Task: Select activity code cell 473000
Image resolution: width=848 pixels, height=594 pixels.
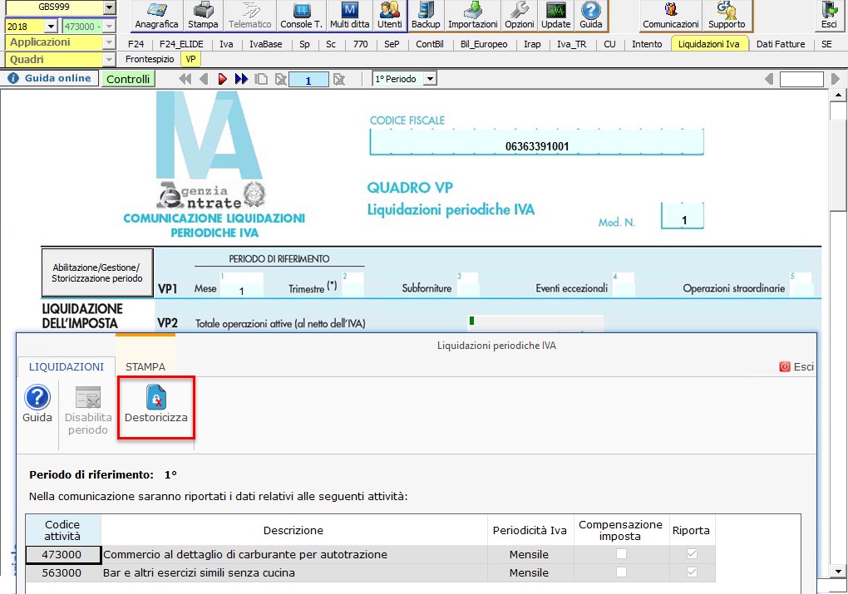Action: coord(62,555)
